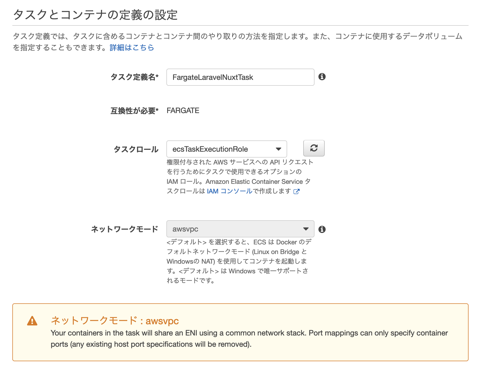The height and width of the screenshot is (373, 497).
Task: Click the タスク定義名 label
Action: click(x=134, y=77)
